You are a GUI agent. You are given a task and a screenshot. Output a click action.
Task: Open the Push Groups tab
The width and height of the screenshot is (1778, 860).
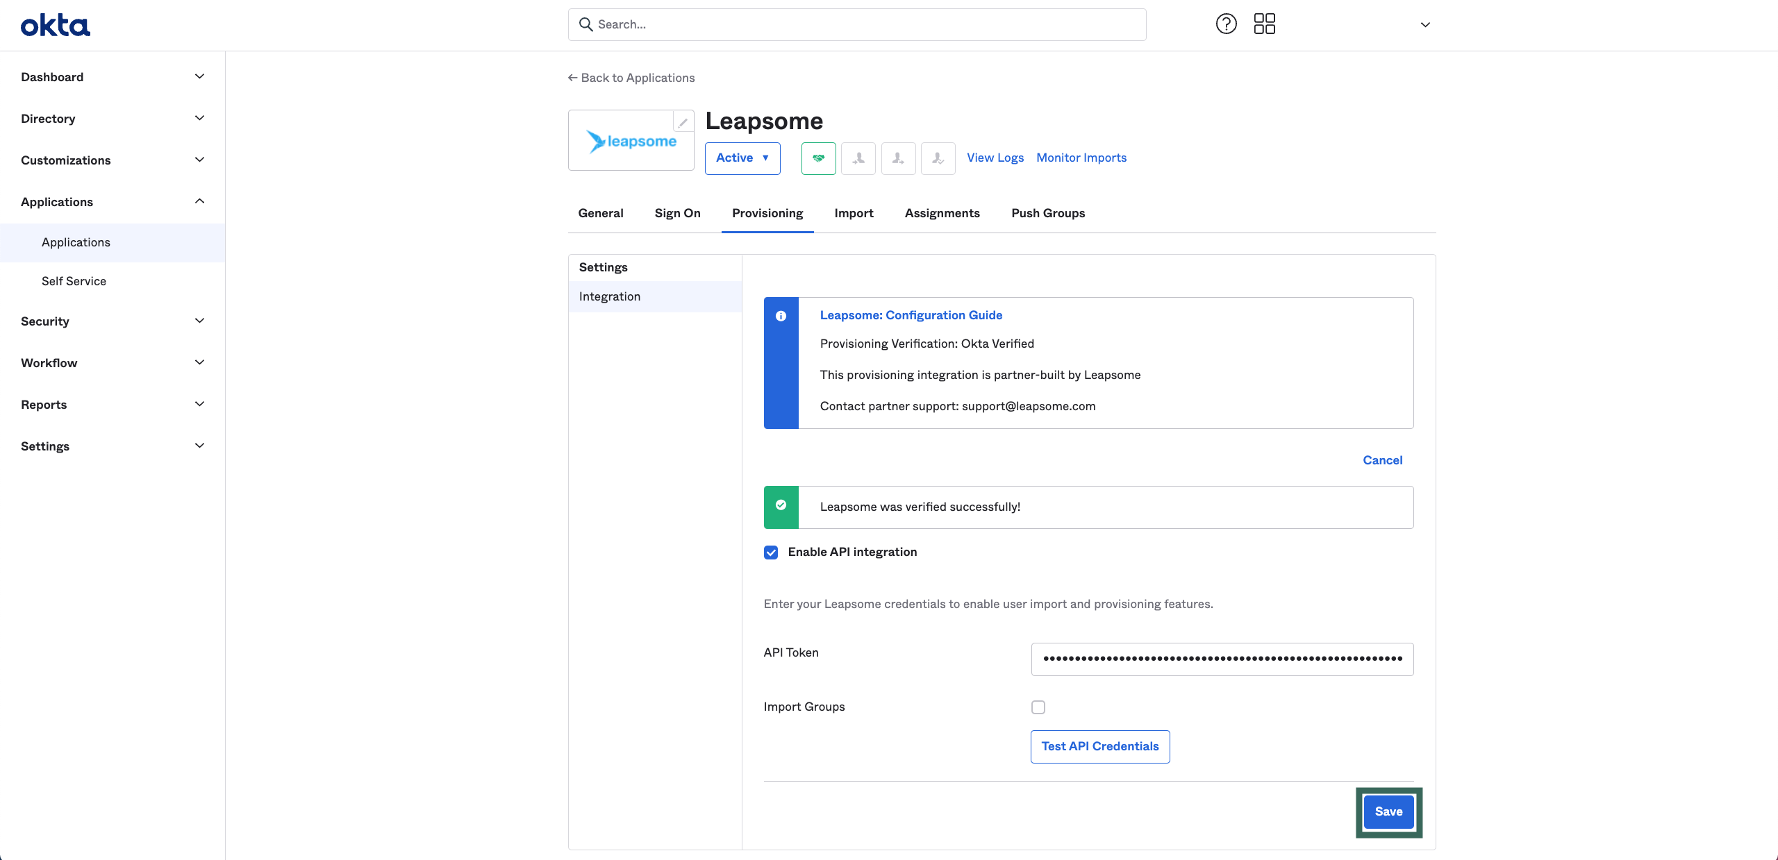(x=1048, y=213)
